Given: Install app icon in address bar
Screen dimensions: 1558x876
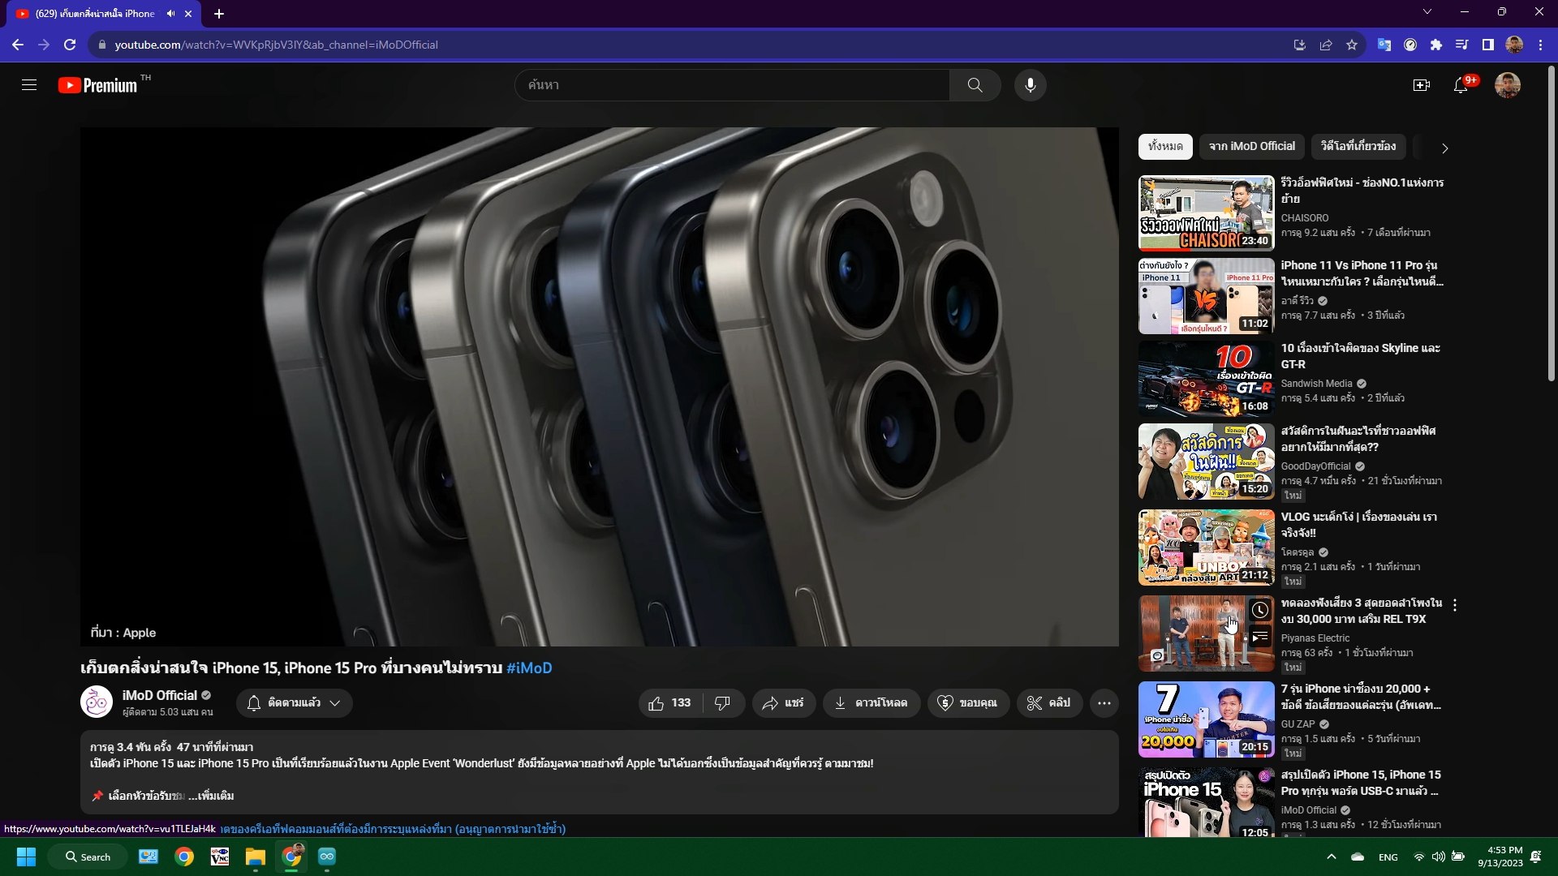Looking at the screenshot, I should coord(1300,45).
